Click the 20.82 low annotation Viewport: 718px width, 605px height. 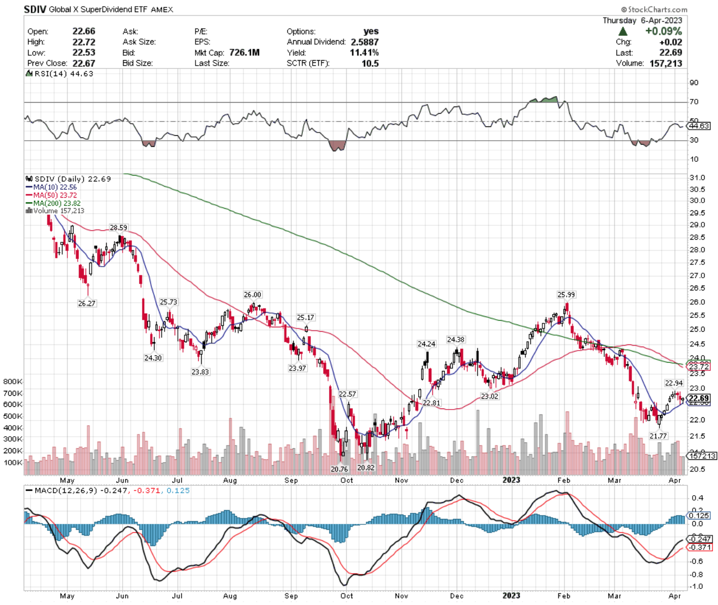point(366,468)
